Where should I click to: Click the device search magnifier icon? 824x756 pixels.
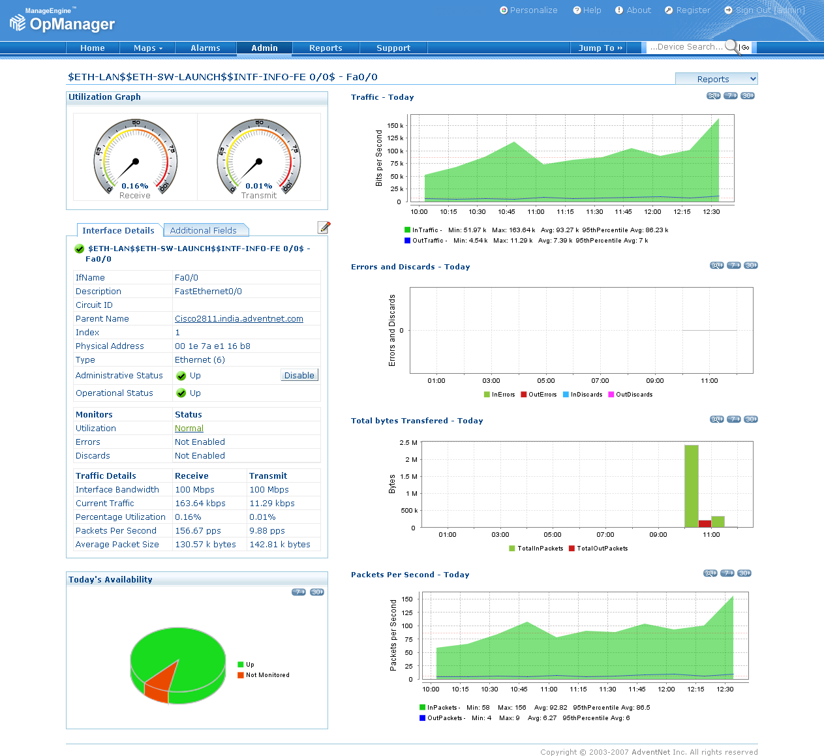pos(731,47)
